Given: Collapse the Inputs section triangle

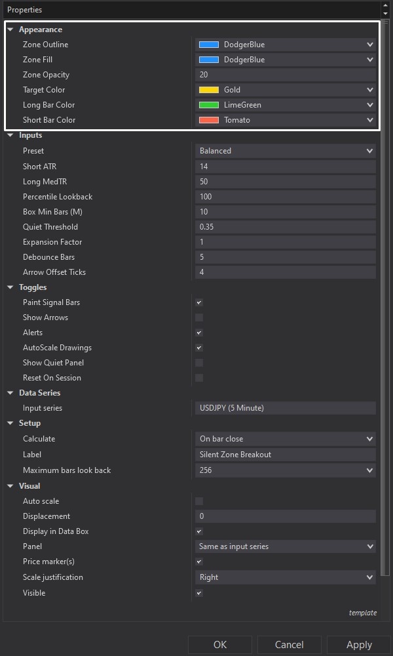Looking at the screenshot, I should coord(10,135).
